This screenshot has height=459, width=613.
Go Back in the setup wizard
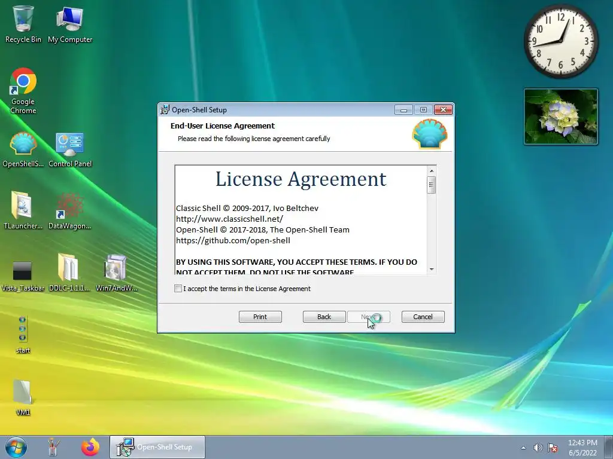pyautogui.click(x=324, y=317)
